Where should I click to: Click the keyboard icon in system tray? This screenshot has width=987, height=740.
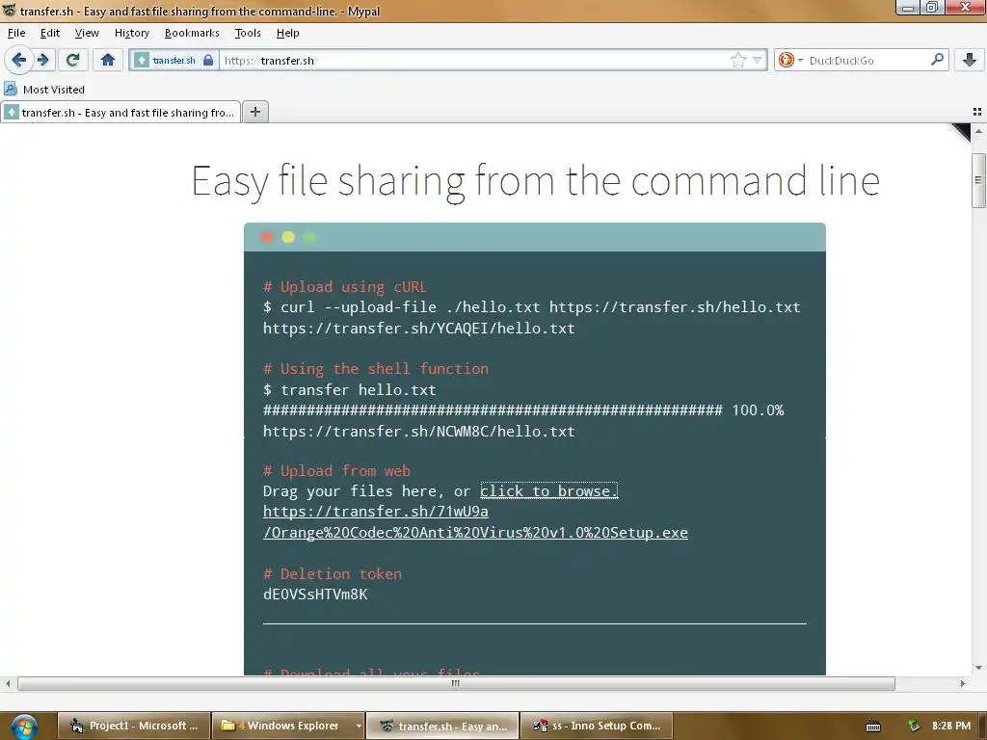click(873, 727)
